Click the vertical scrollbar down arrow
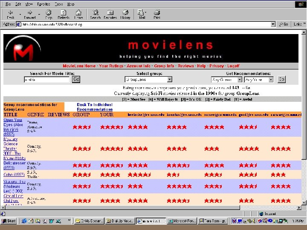The image size is (307, 230). [304, 203]
